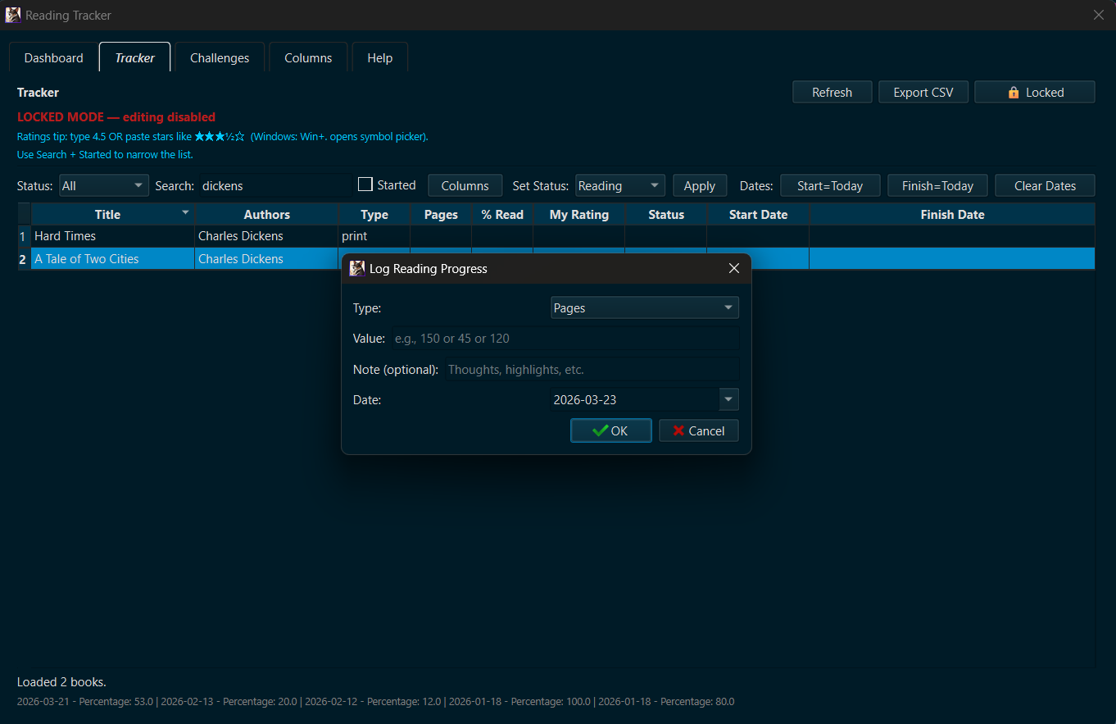This screenshot has width=1116, height=724.
Task: Click the 2026-03-21 Percentage 53.0 log entry
Action: [x=85, y=702]
